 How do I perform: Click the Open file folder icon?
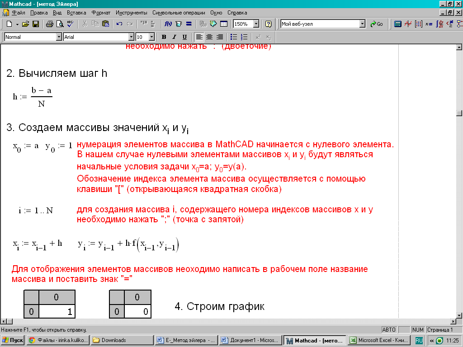pos(26,24)
